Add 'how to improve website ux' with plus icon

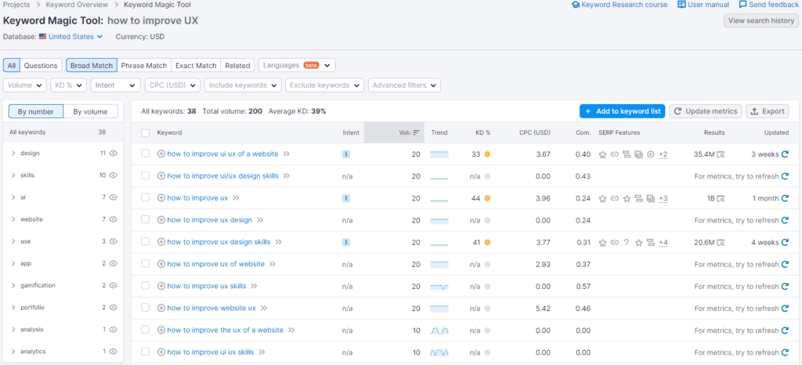161,309
